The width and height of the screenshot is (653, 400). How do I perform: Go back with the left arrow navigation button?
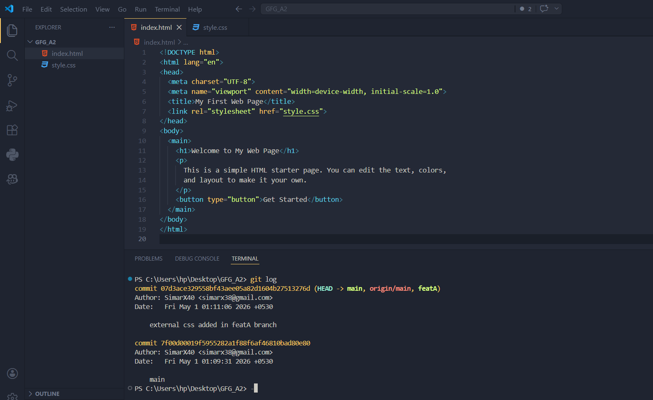(239, 9)
